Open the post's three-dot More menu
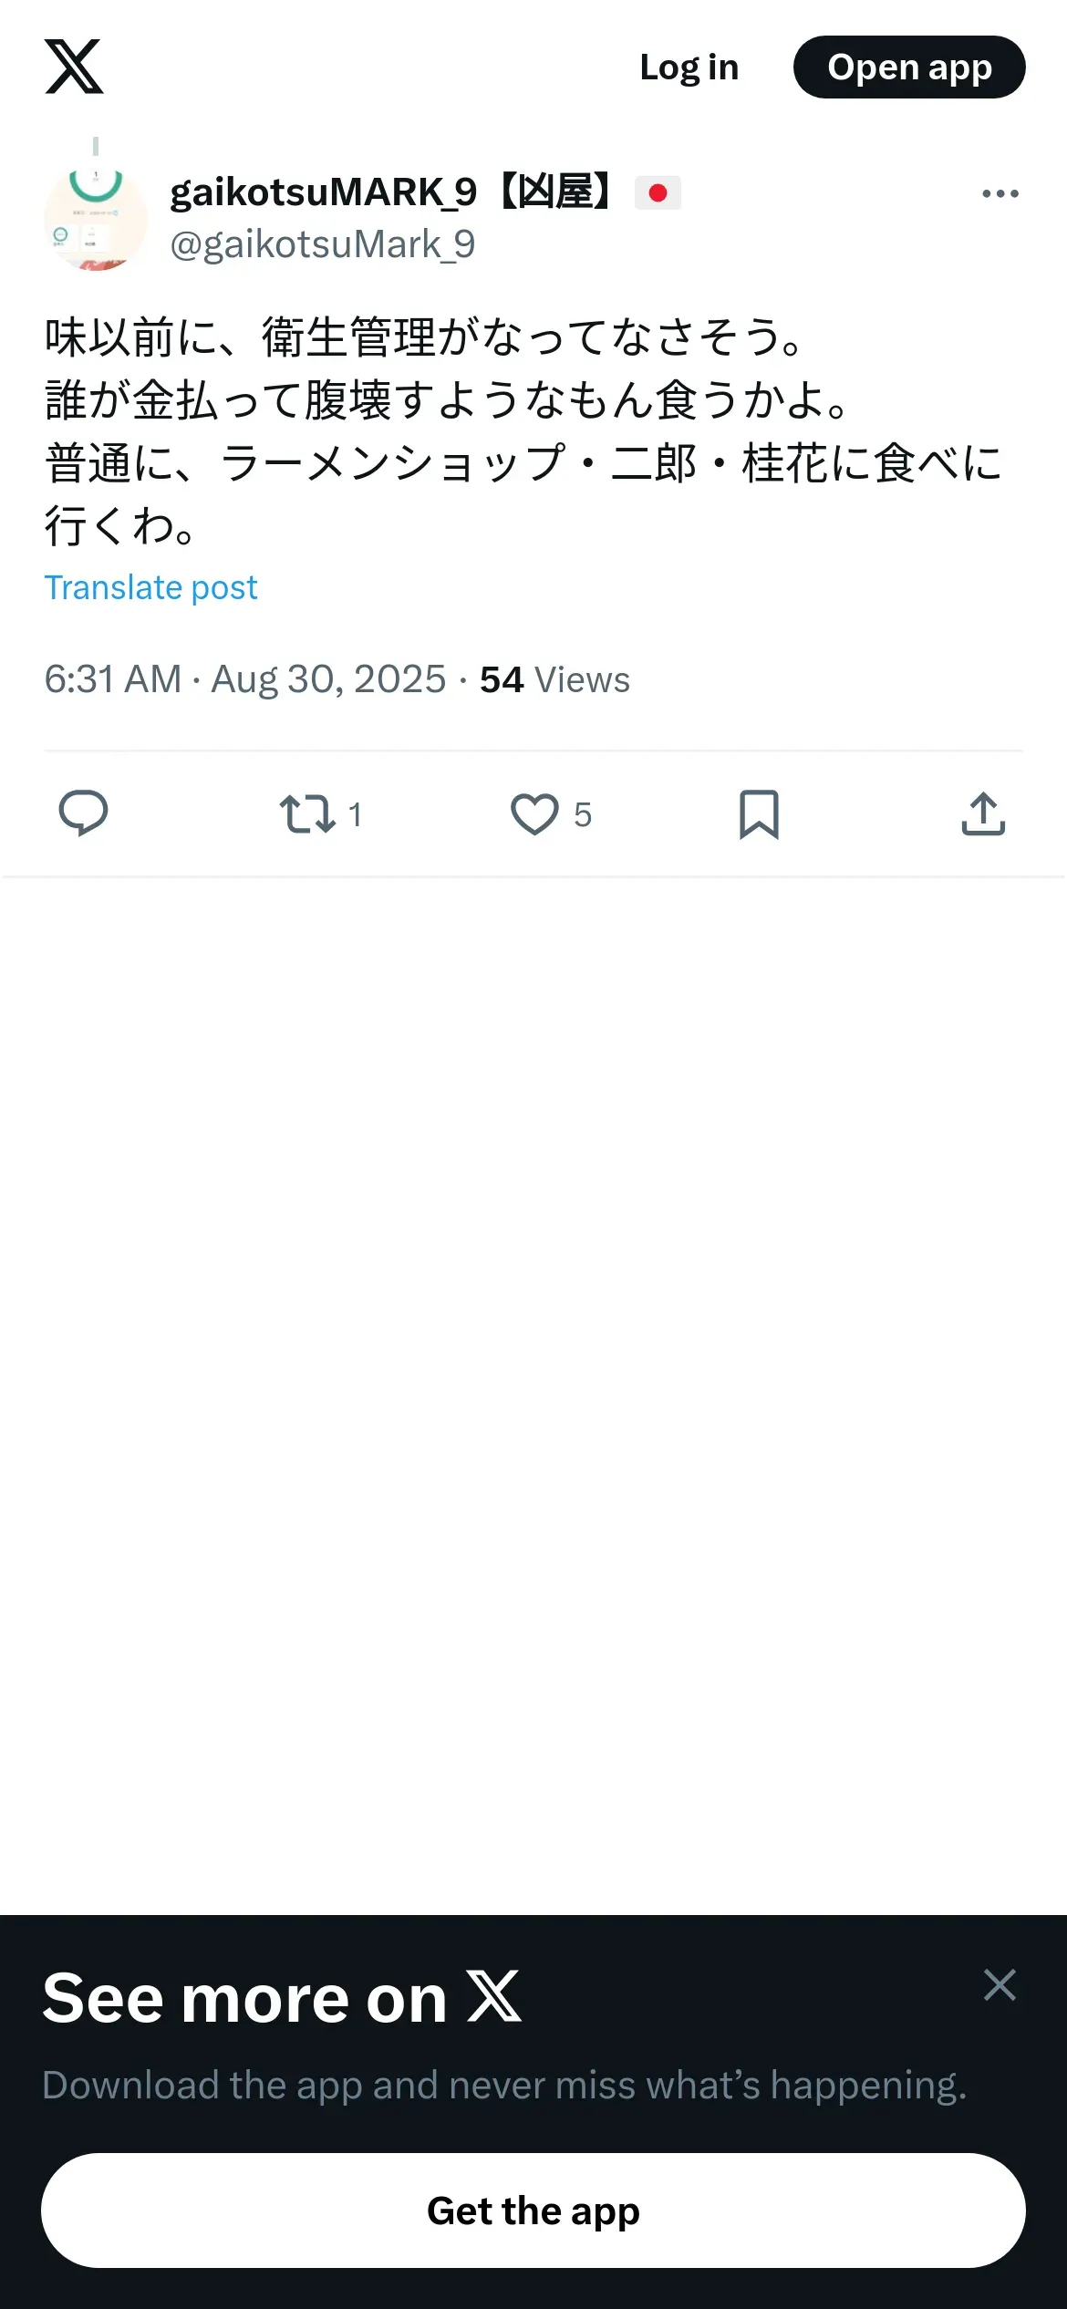 1000,193
